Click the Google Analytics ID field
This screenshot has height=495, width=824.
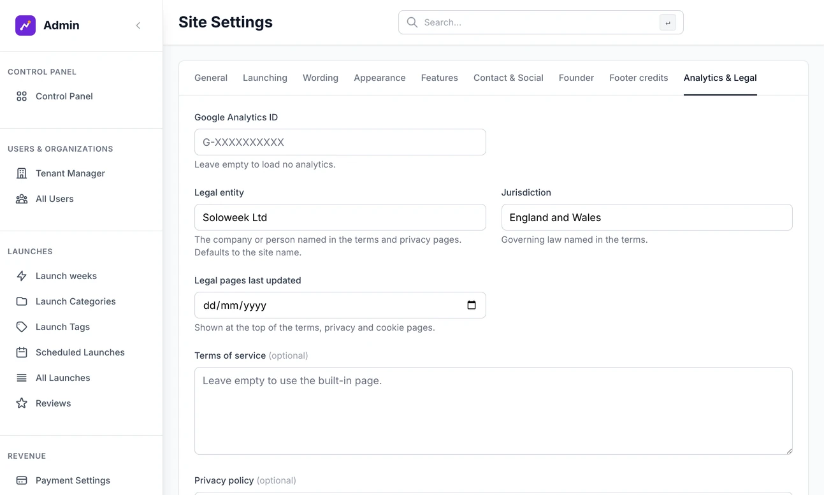pyautogui.click(x=340, y=142)
